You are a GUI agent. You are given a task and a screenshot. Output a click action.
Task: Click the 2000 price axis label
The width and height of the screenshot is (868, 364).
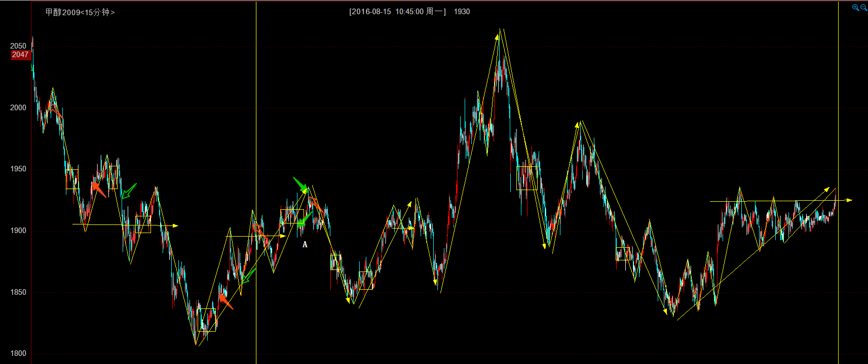tap(18, 108)
